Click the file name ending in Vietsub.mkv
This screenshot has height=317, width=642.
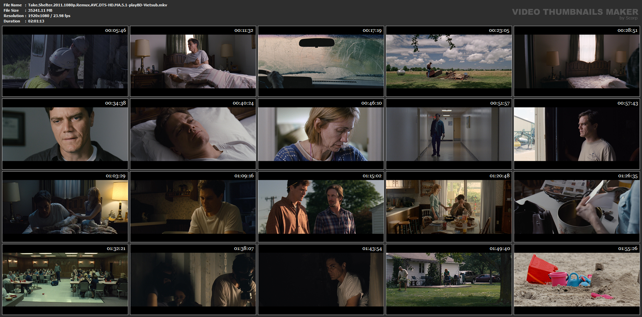tap(97, 5)
